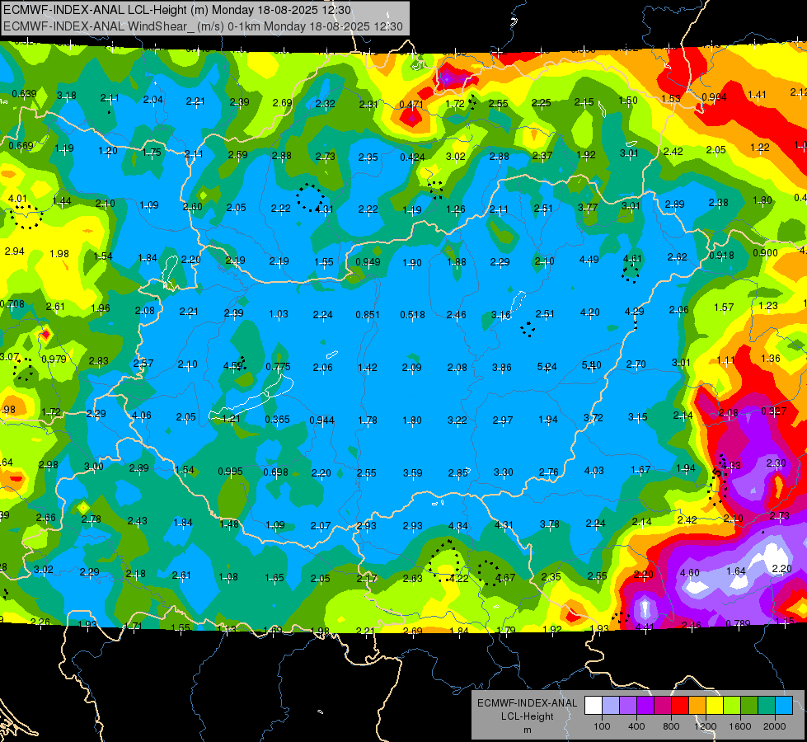The width and height of the screenshot is (807, 742).
Task: Select the map value 4.67
Action: [505, 578]
